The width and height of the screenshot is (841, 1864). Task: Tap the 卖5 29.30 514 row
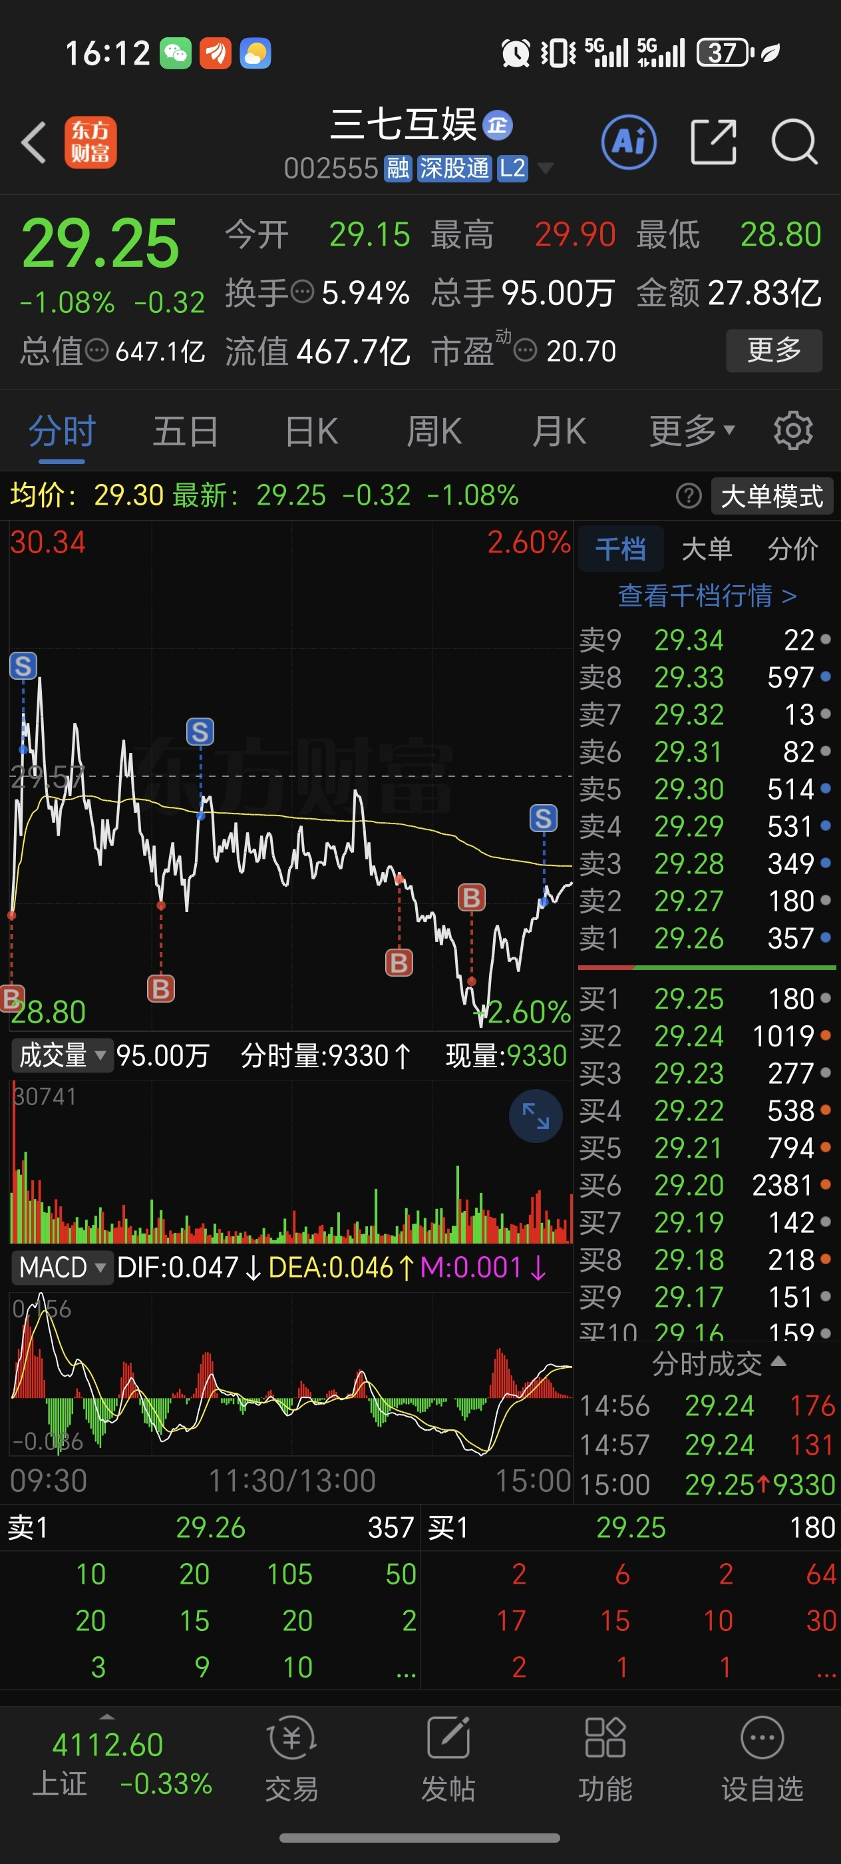[x=707, y=789]
